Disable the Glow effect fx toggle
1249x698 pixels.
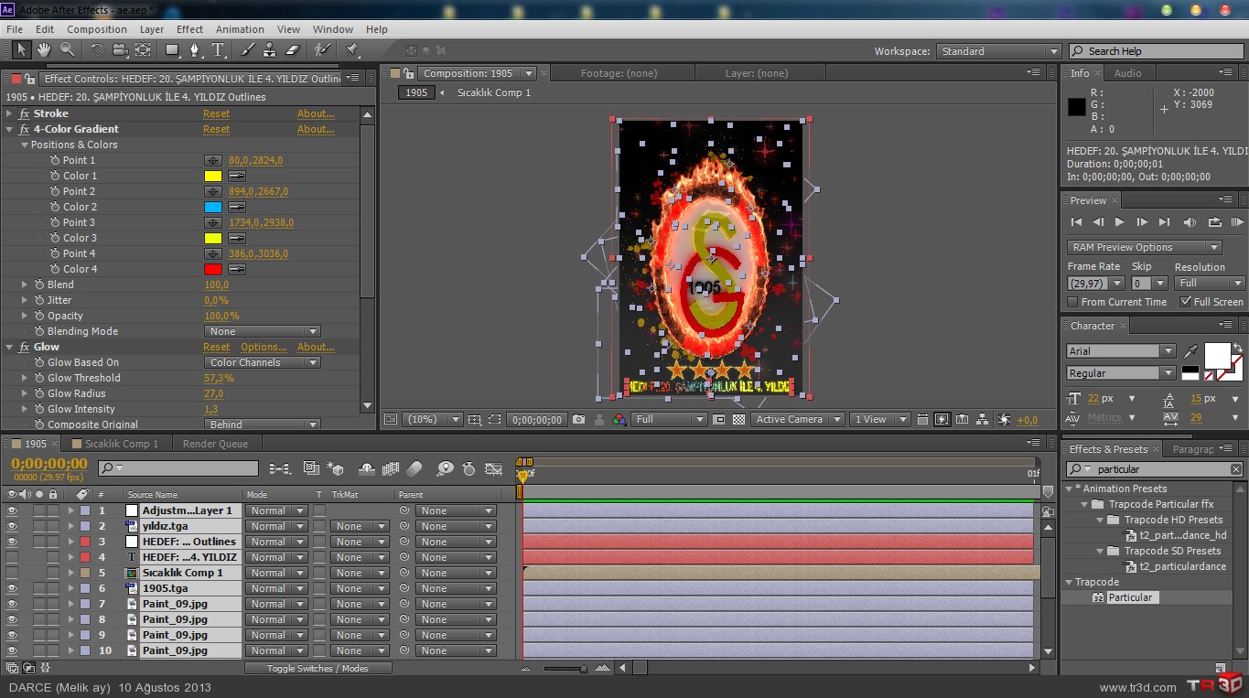24,348
